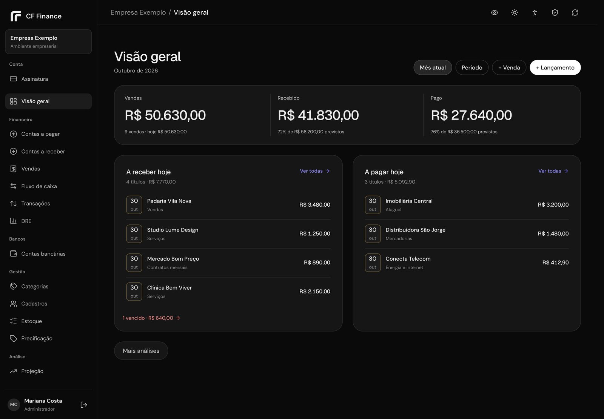Open the Conecta Telecom payable row
Screen dimensions: 604x419
point(467,262)
